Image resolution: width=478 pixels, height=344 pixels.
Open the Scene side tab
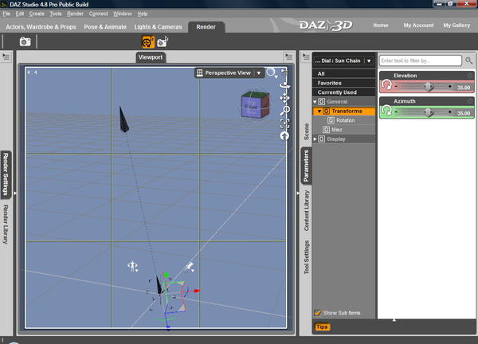[x=307, y=131]
